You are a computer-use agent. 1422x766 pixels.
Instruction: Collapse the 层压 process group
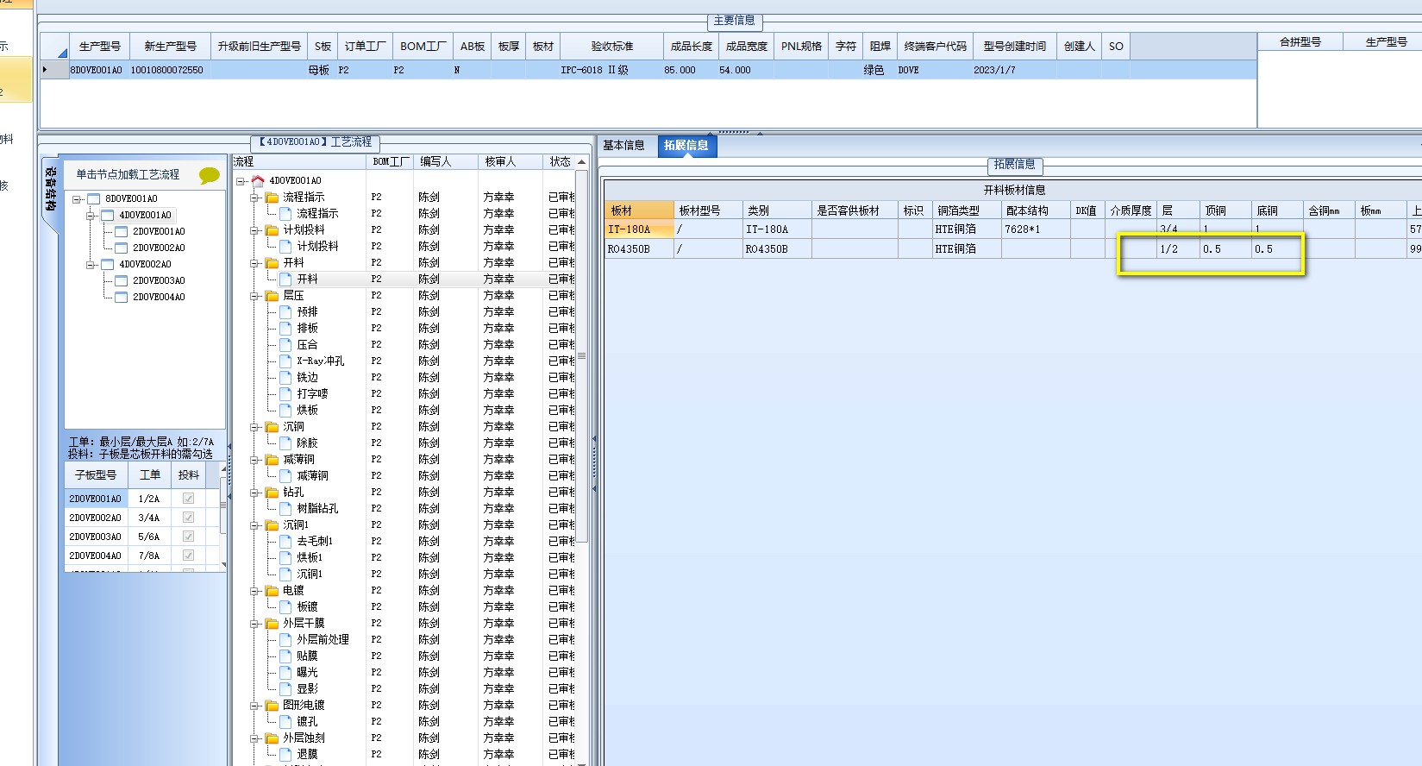pos(254,296)
